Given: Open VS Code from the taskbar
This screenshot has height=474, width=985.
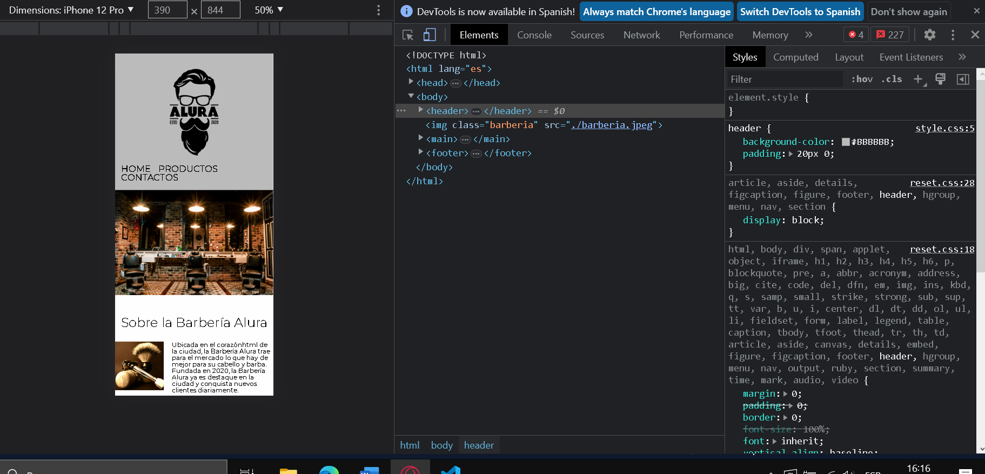Looking at the screenshot, I should (x=450, y=471).
